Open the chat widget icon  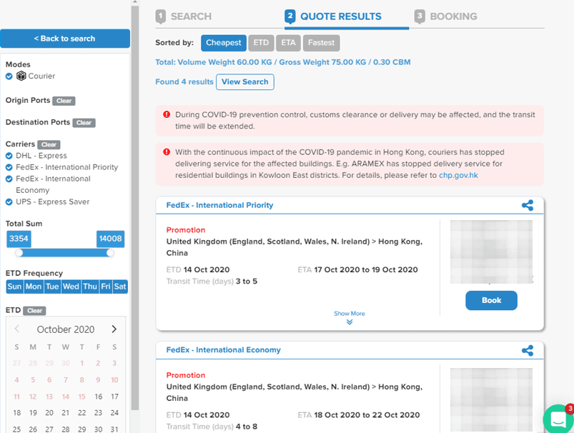point(558,419)
